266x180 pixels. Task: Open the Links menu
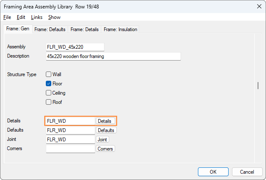37,17
